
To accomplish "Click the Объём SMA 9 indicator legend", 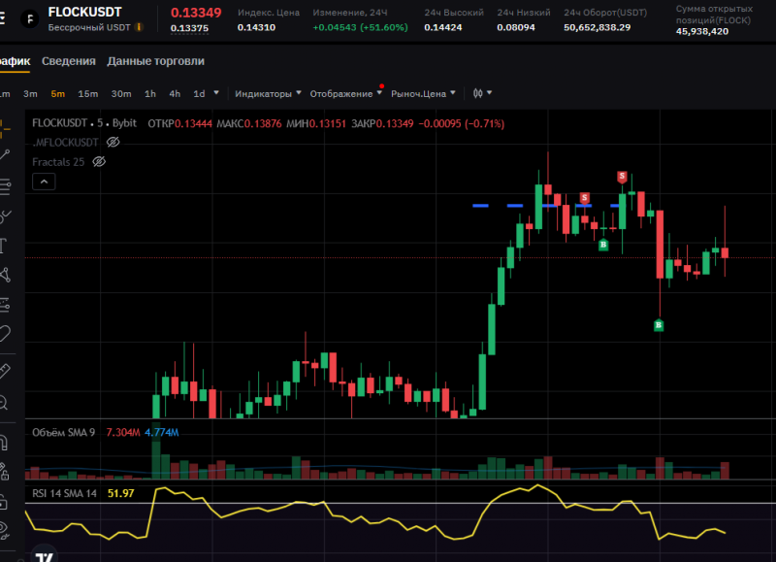I will pos(63,432).
